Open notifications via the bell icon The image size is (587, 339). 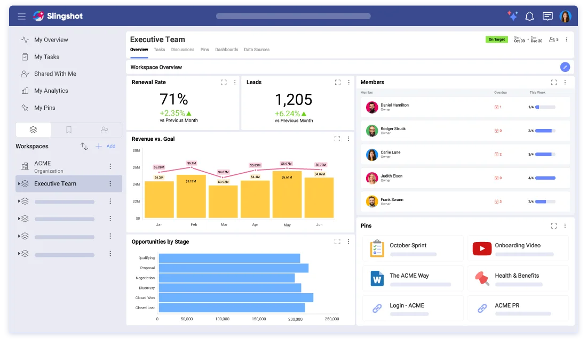coord(529,16)
